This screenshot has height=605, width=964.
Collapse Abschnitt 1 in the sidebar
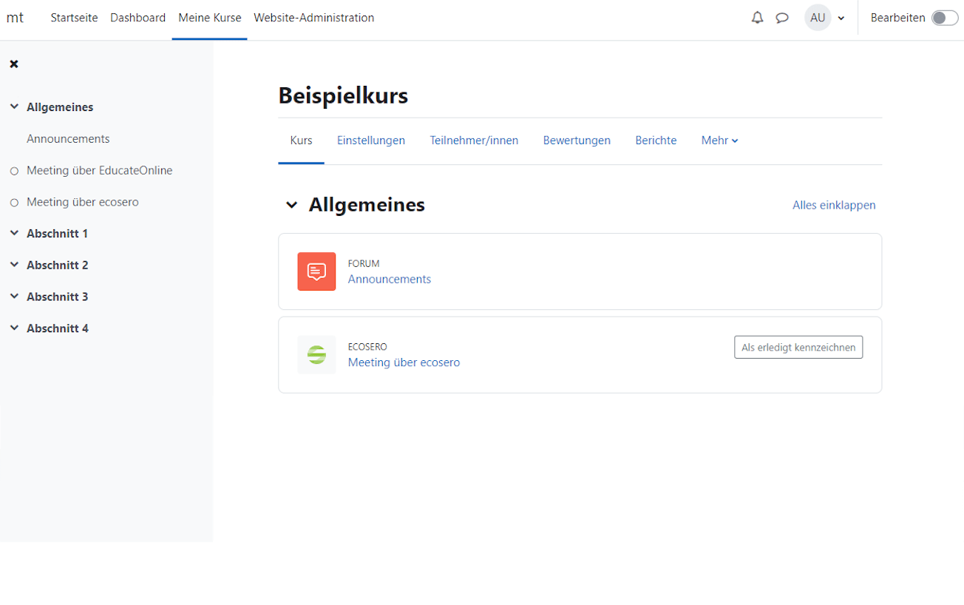click(x=15, y=233)
